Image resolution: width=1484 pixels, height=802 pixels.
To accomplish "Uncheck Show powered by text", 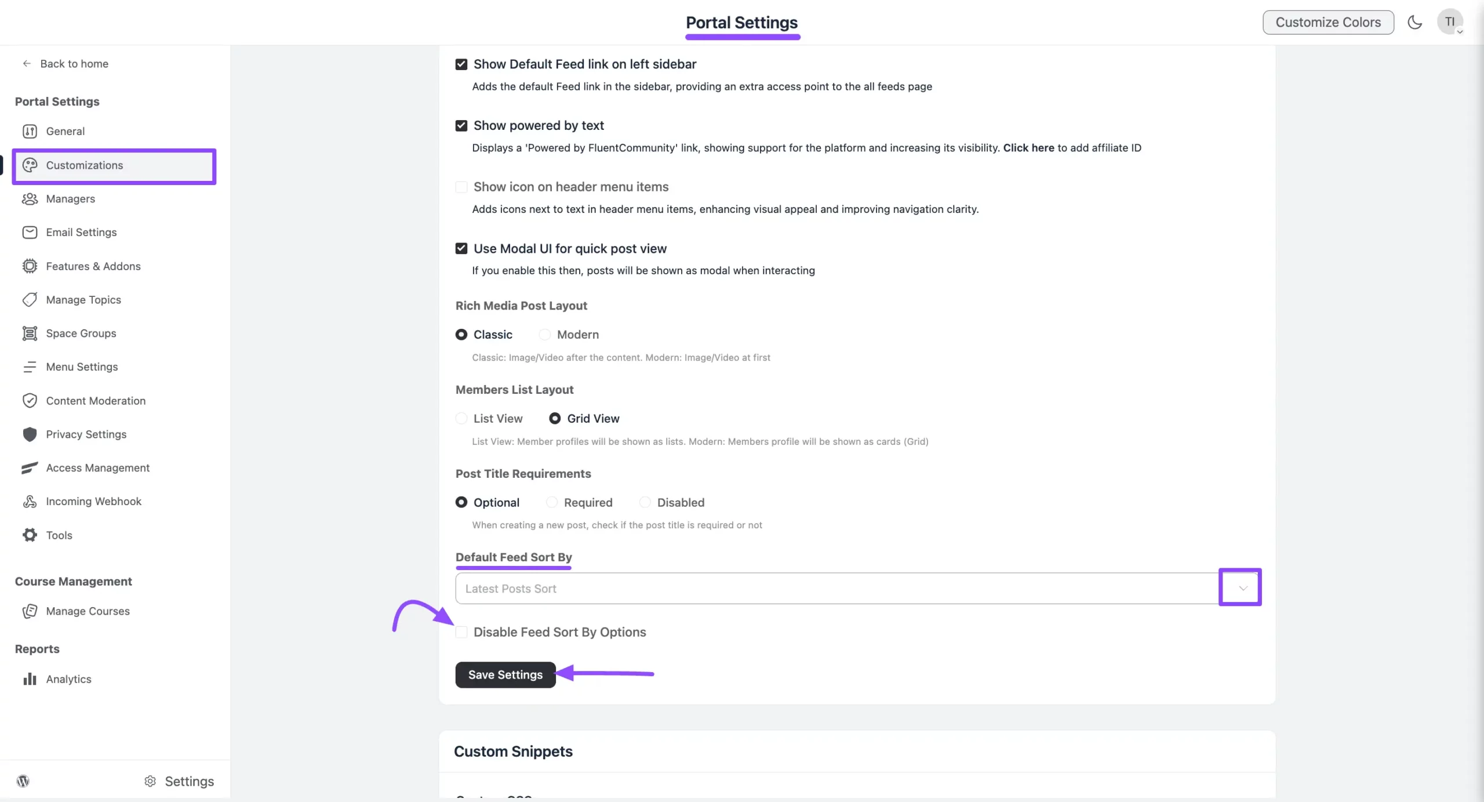I will tap(461, 126).
